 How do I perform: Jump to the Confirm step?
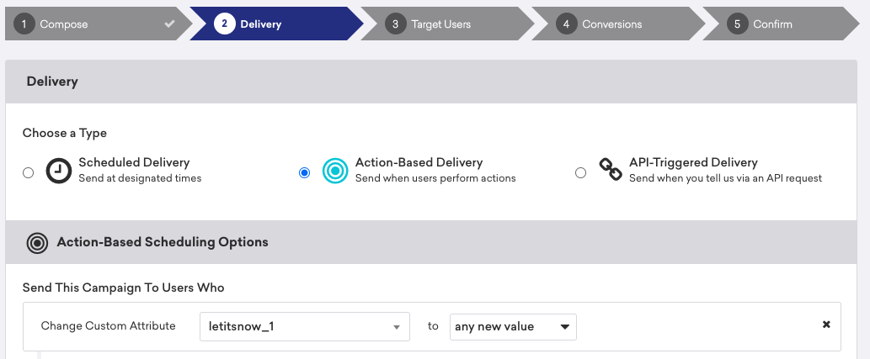tap(772, 24)
